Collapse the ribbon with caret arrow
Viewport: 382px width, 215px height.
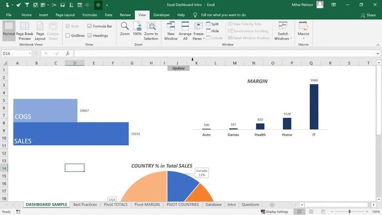(x=378, y=45)
